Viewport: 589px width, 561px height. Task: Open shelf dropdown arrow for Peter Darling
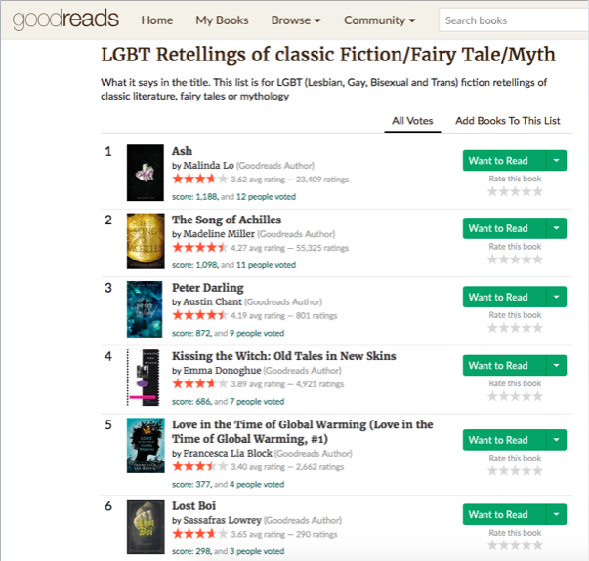(x=555, y=298)
